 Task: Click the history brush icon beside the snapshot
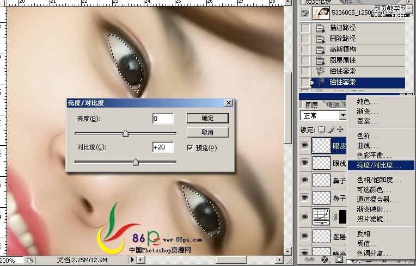pos(305,13)
